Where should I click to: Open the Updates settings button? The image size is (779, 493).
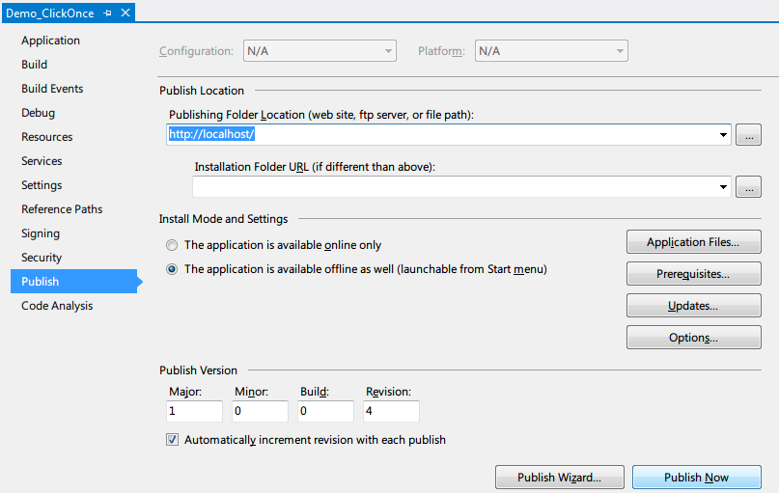693,306
